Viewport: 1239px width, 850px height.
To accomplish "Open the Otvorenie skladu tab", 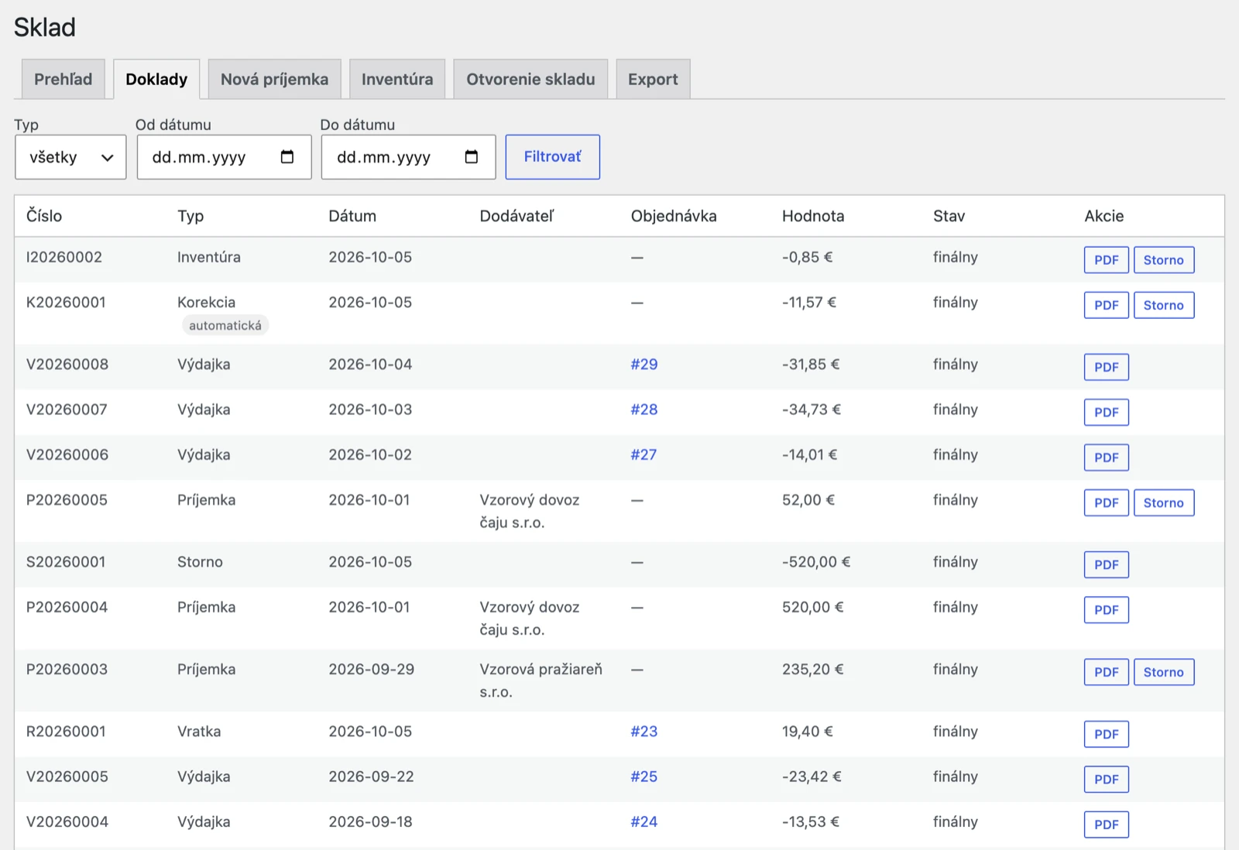I will pyautogui.click(x=530, y=79).
